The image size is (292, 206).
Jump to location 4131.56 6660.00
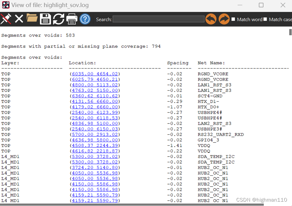pos(95,101)
